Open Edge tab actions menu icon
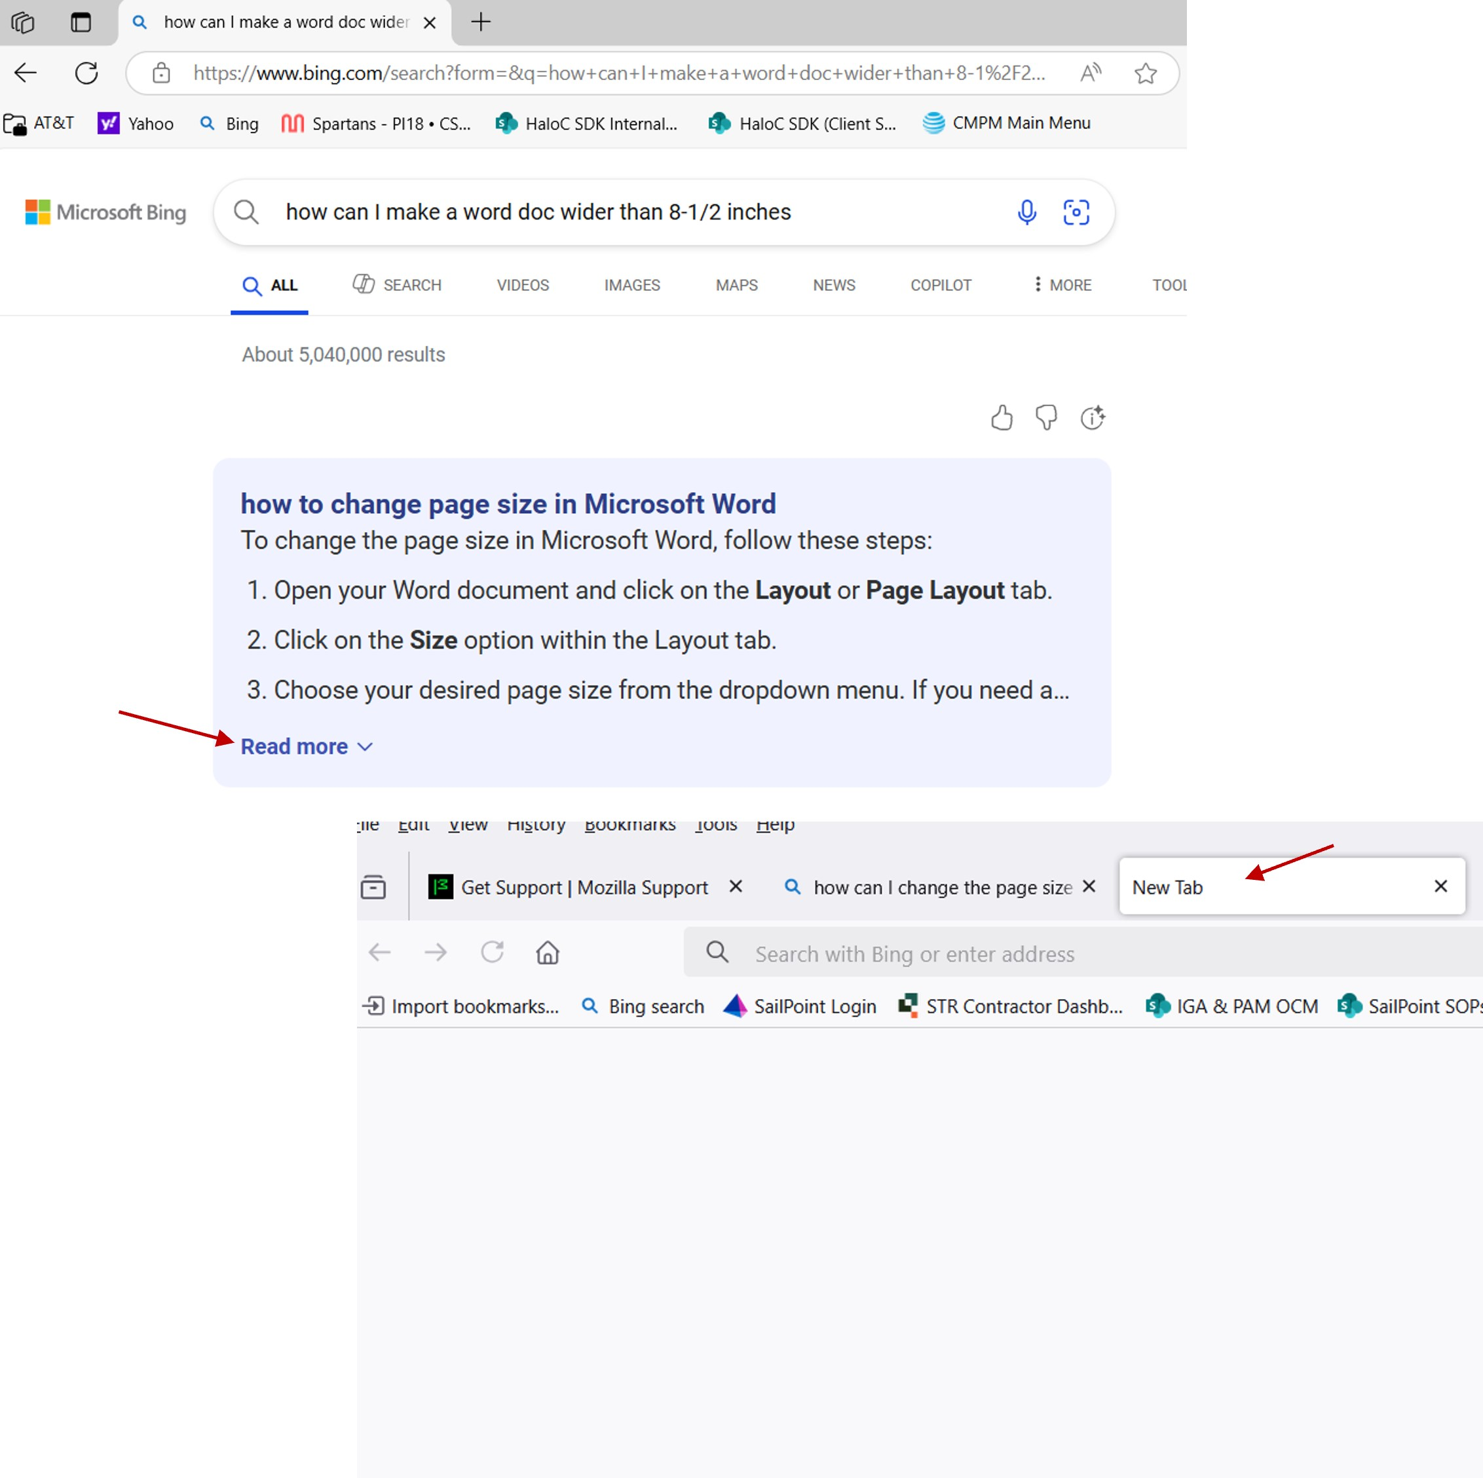Image resolution: width=1483 pixels, height=1478 pixels. pyautogui.click(x=81, y=22)
